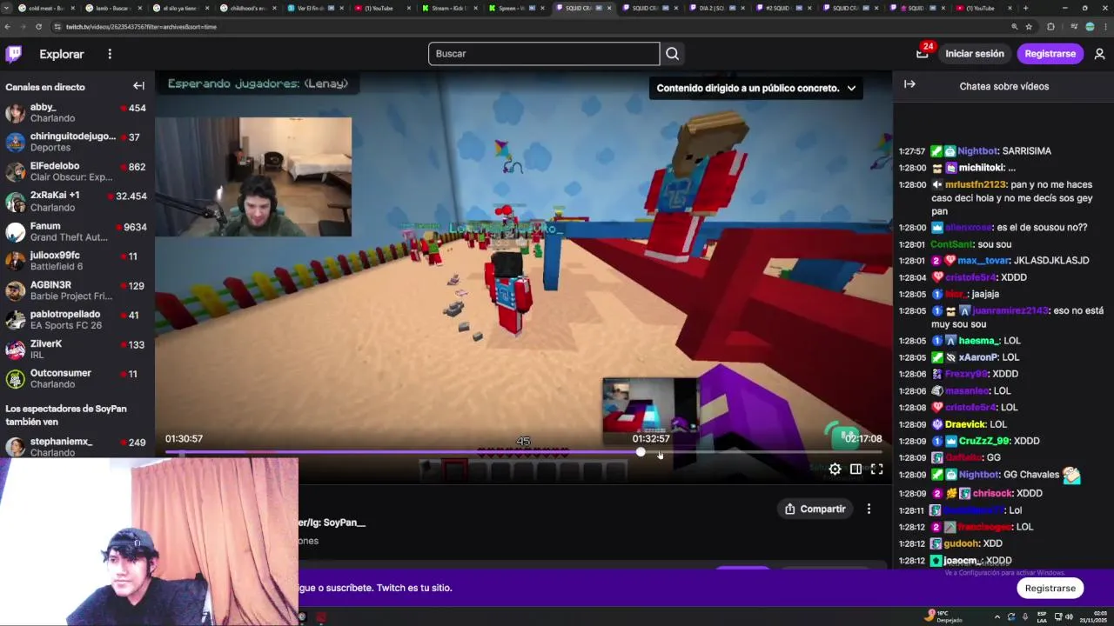The height and width of the screenshot is (626, 1114).
Task: Click the browser zoom magnifier in address bar
Action: tap(1014, 27)
